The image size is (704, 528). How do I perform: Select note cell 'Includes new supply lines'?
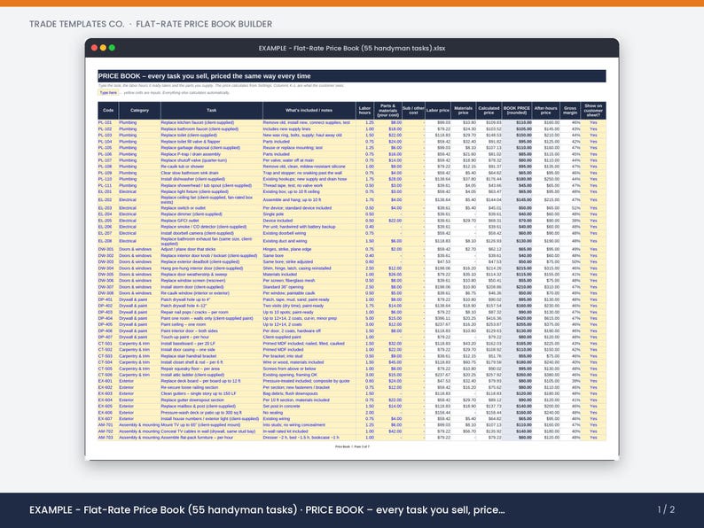tap(309, 128)
